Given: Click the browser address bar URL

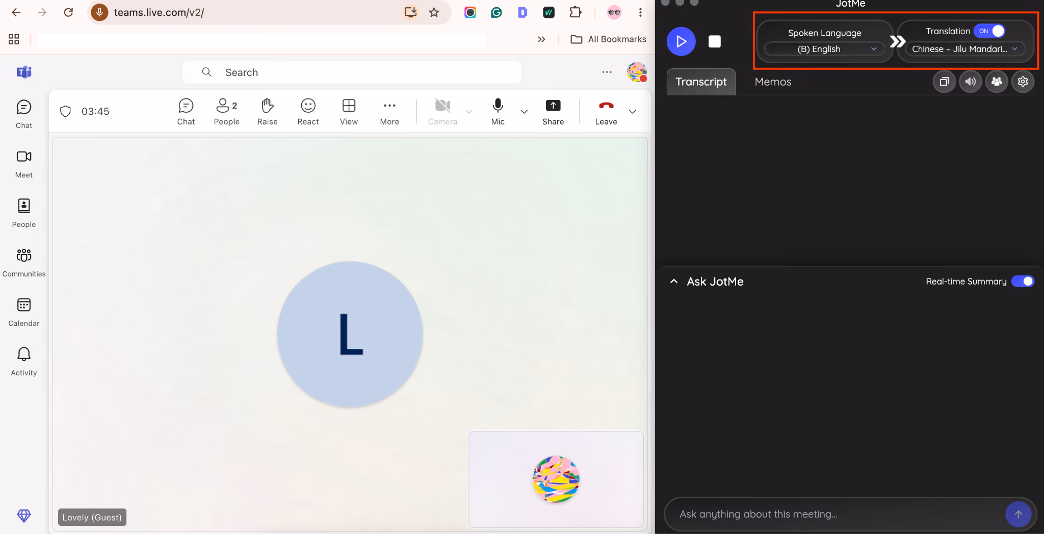Looking at the screenshot, I should point(159,12).
